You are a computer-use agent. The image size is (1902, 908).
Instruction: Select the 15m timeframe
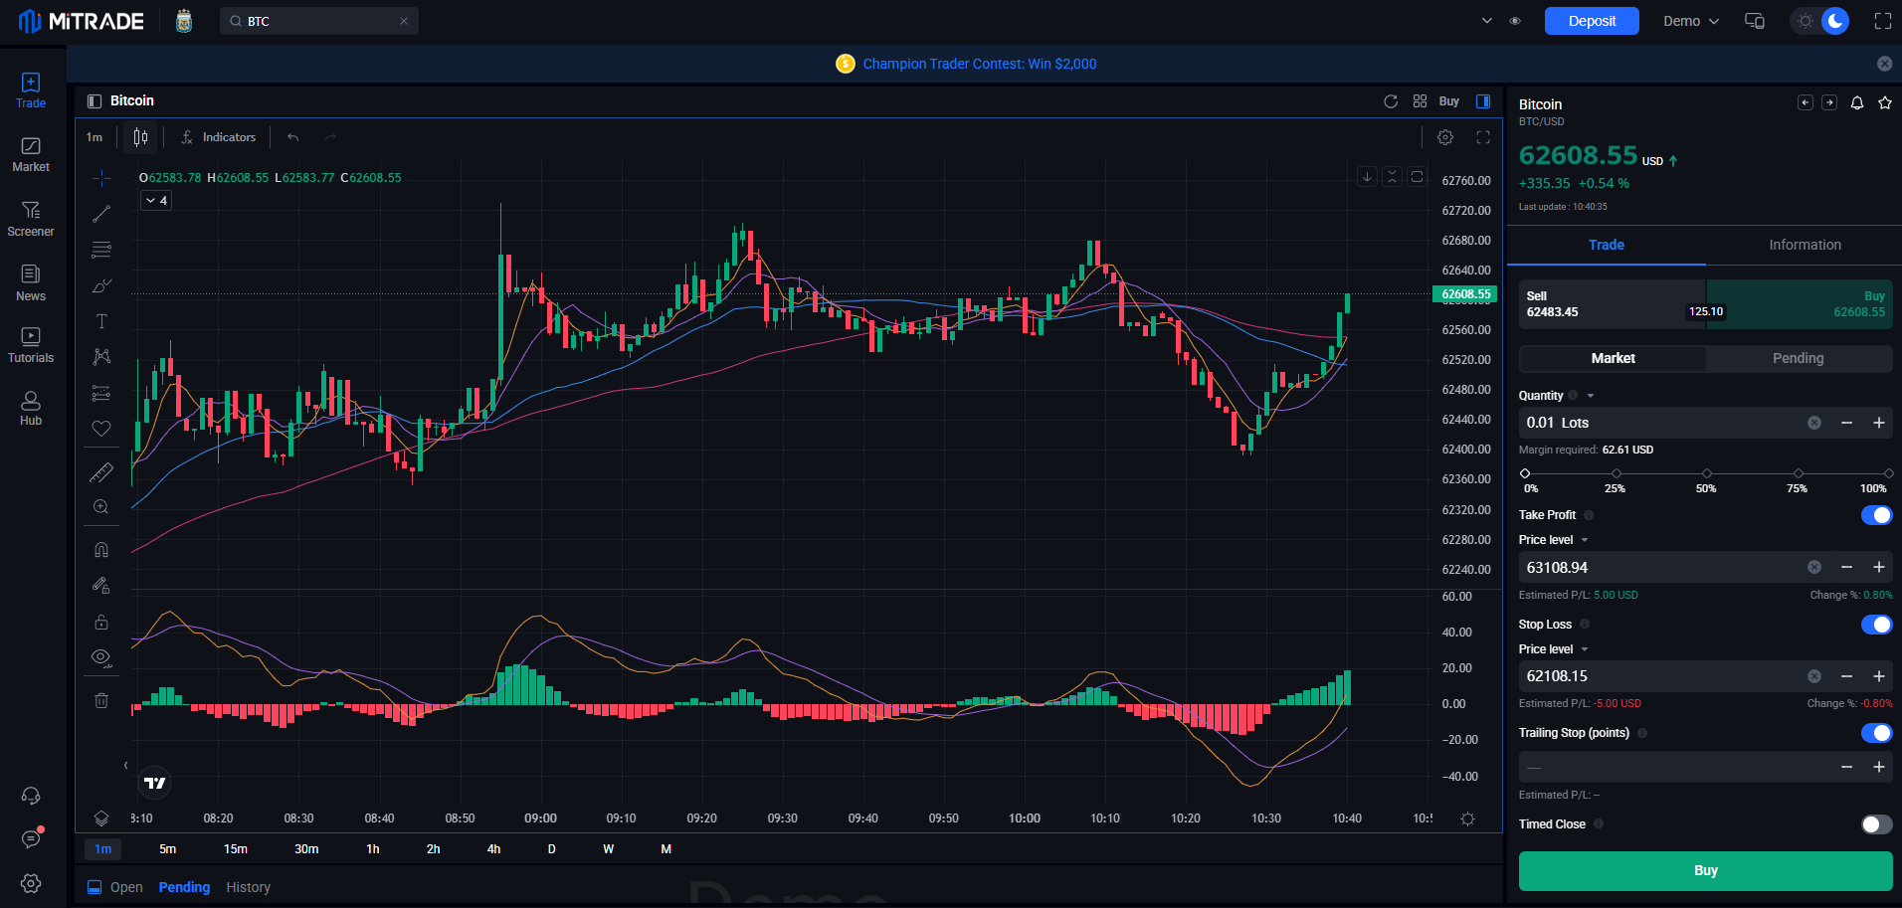[236, 849]
